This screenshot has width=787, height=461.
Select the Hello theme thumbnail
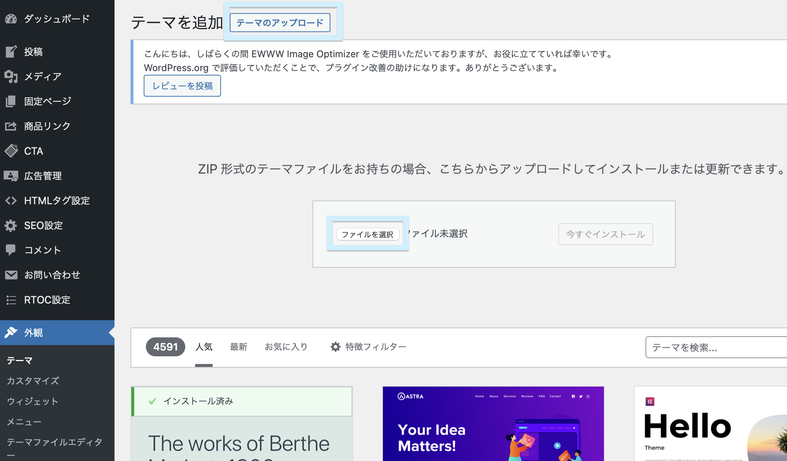point(710,424)
